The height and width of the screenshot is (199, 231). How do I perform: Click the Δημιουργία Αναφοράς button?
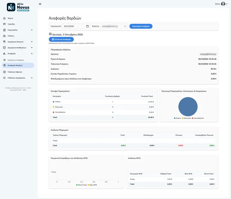click(141, 26)
